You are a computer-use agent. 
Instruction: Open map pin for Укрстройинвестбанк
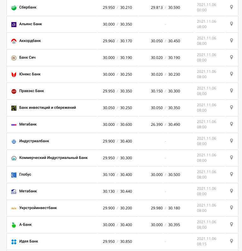pyautogui.click(x=231, y=207)
